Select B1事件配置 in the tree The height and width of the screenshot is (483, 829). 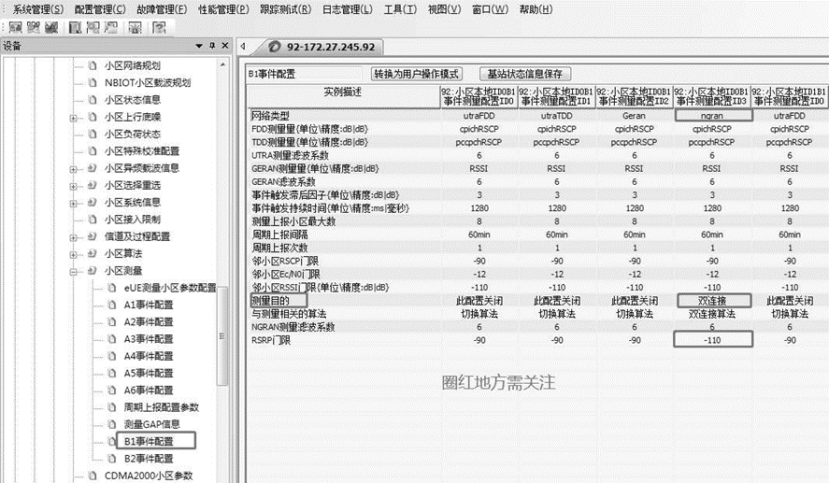tap(149, 441)
